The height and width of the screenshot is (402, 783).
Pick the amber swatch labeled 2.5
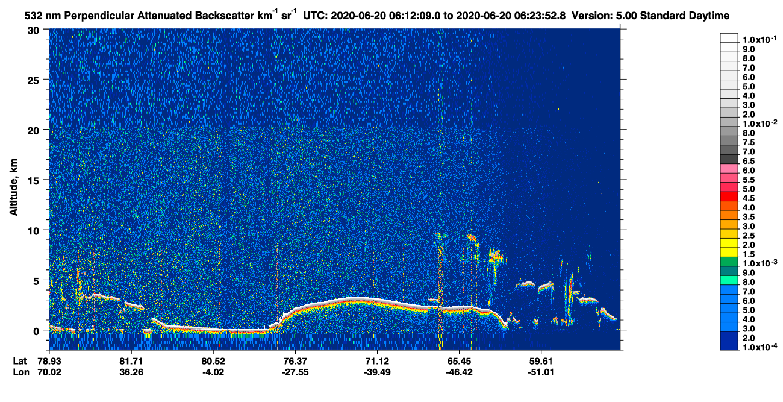tap(729, 234)
